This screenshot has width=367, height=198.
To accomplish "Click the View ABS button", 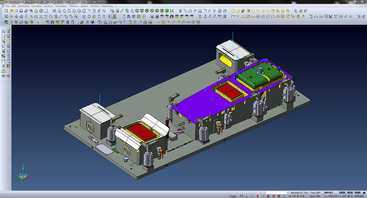I will coord(315,193).
